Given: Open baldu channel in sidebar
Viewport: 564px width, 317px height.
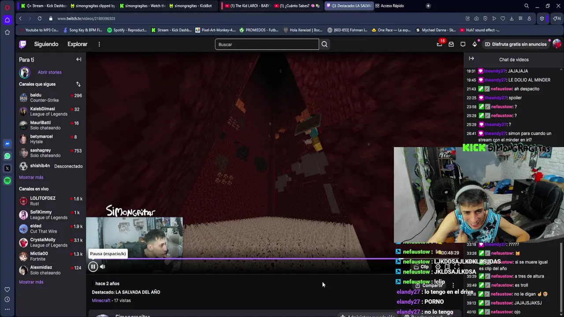Looking at the screenshot, I should [x=51, y=98].
